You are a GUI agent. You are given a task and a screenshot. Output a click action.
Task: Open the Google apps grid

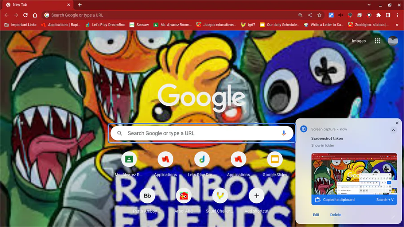tap(377, 41)
